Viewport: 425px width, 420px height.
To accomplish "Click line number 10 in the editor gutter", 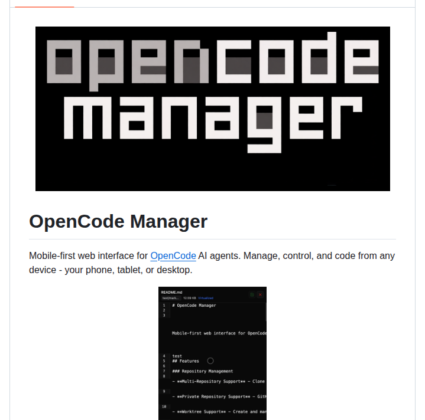I will (x=164, y=406).
